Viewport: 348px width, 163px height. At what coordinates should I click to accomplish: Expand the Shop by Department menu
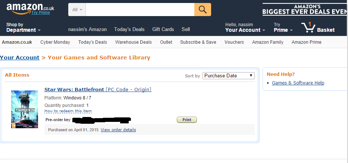point(23,27)
